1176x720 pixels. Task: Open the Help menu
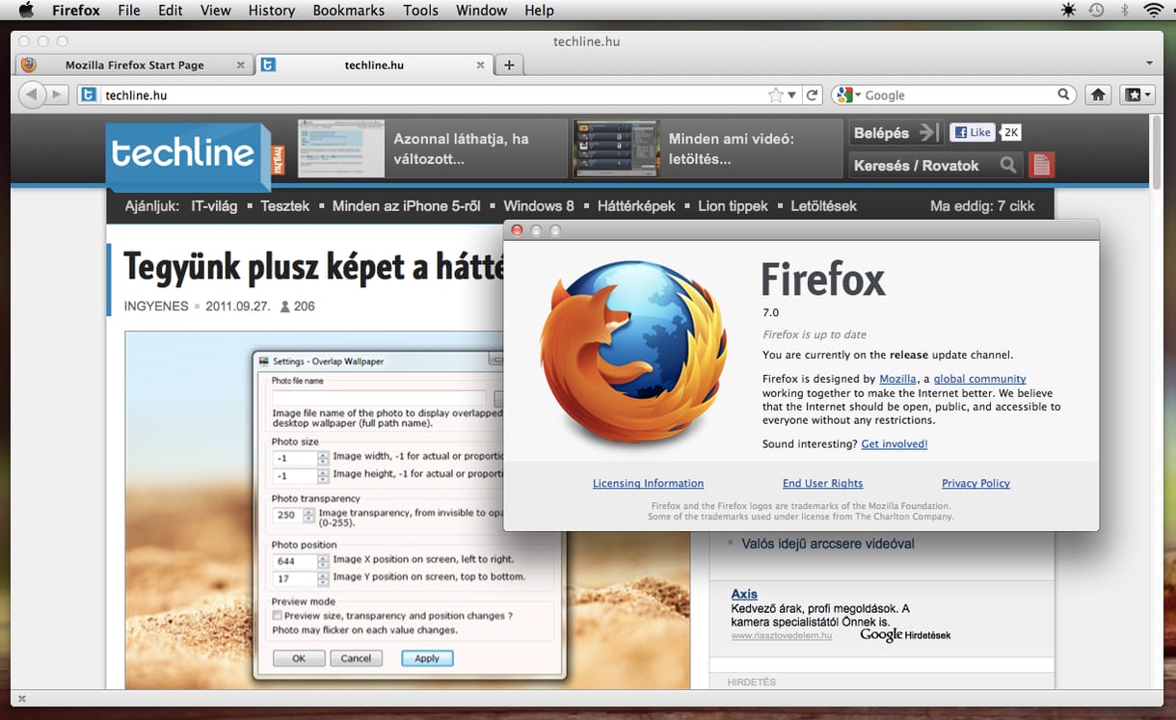click(x=539, y=11)
